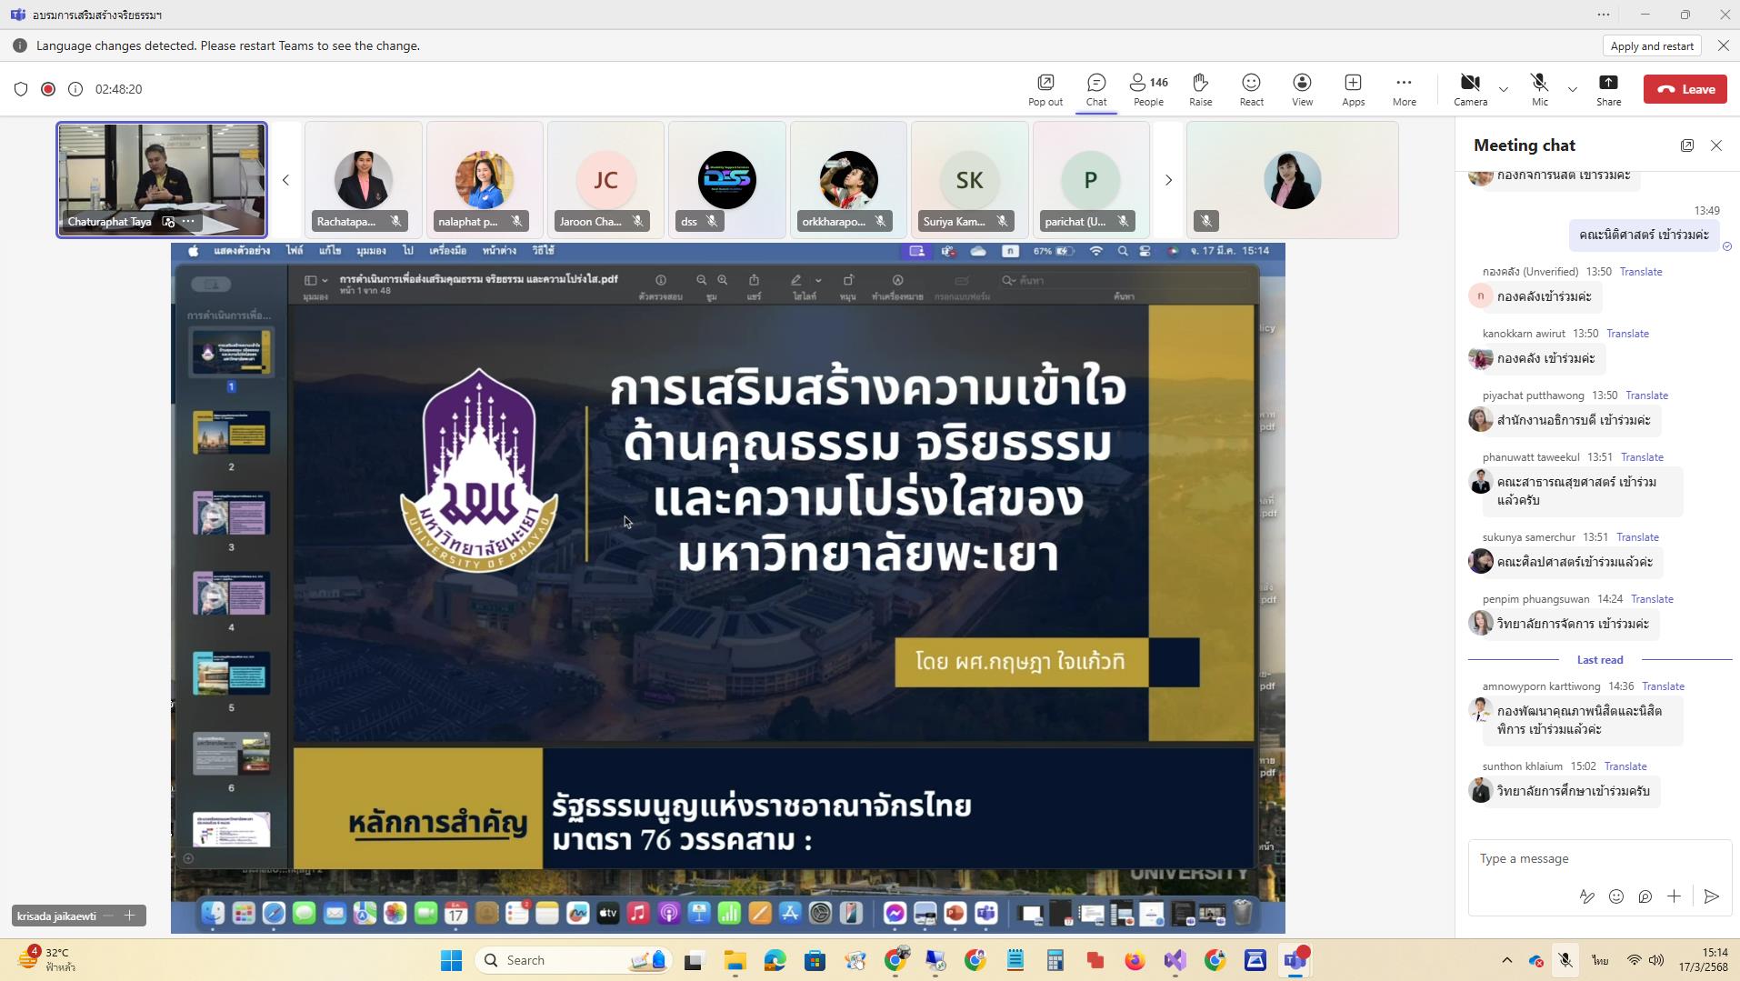This screenshot has width=1740, height=981.
Task: Select Suriya Kam... participant tile
Action: point(969,180)
